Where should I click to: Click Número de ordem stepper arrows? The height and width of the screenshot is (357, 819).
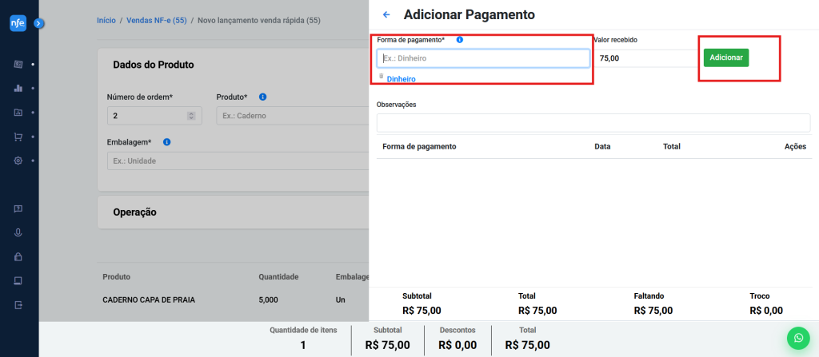point(191,116)
